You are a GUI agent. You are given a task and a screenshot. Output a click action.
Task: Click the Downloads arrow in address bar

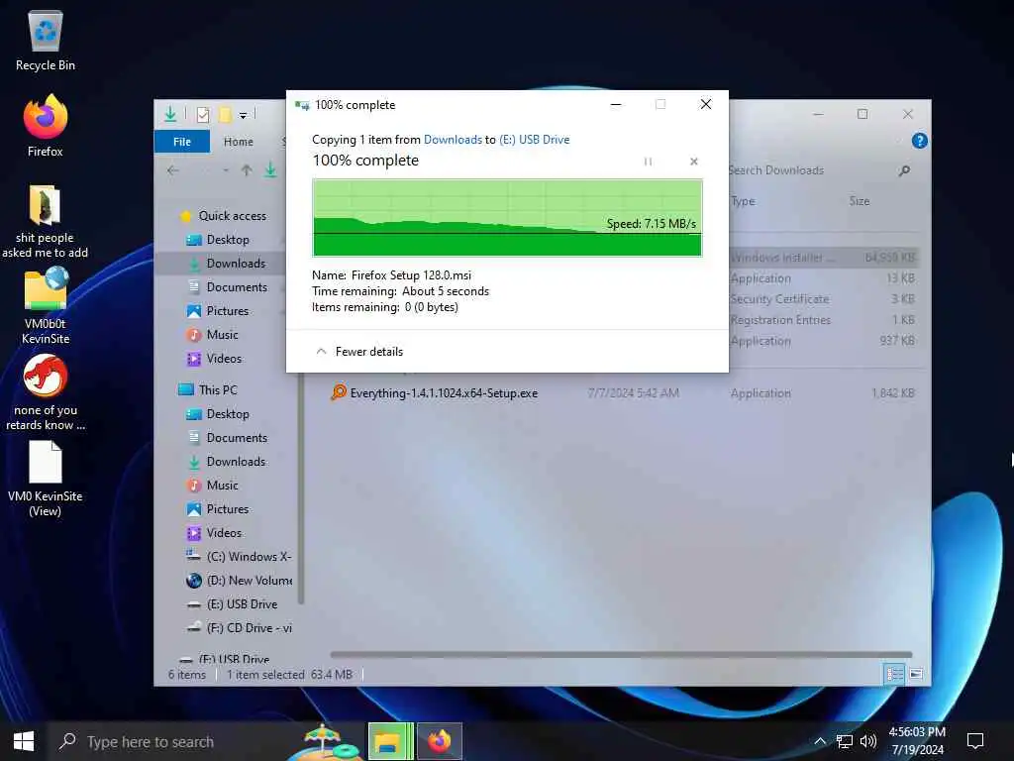(271, 170)
